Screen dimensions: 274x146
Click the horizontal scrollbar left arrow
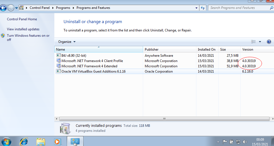pos(57,119)
